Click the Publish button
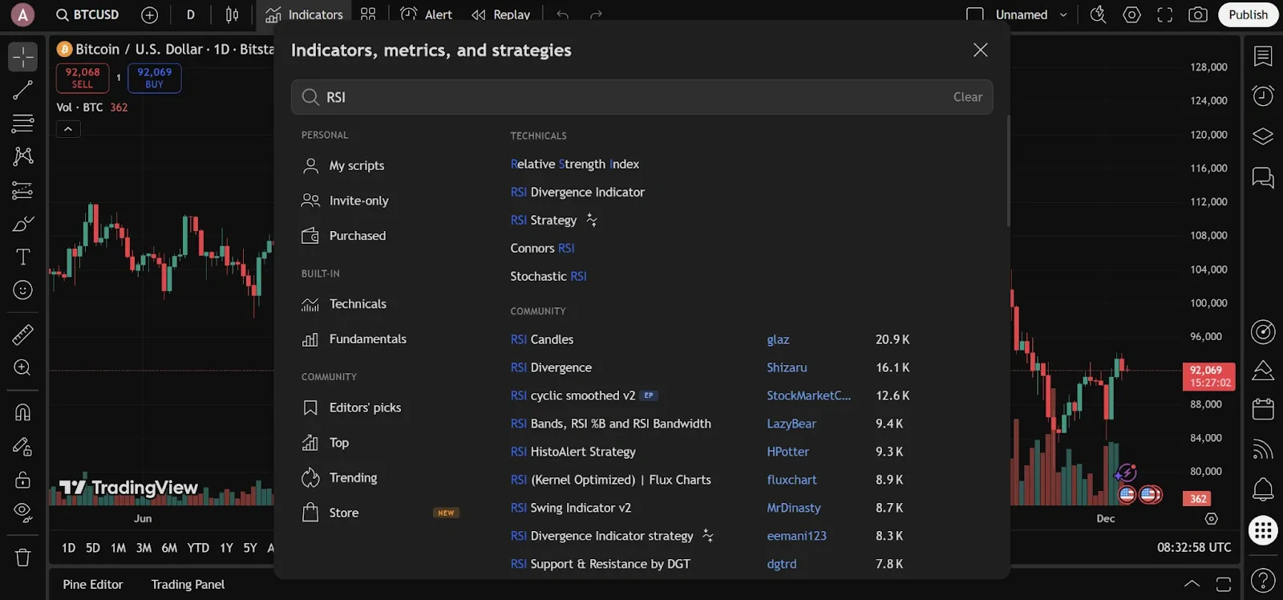Screen dimensions: 1283x600 click(1248, 14)
